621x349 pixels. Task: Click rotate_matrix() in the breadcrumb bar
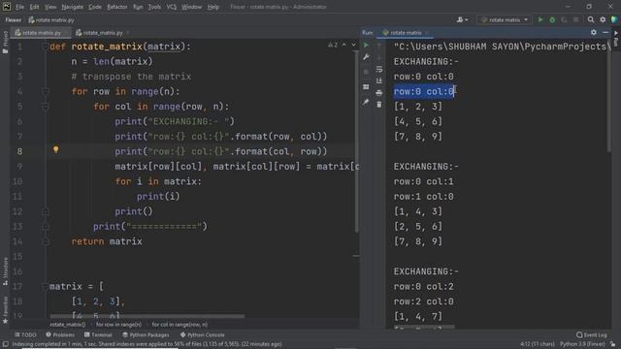tap(68, 325)
